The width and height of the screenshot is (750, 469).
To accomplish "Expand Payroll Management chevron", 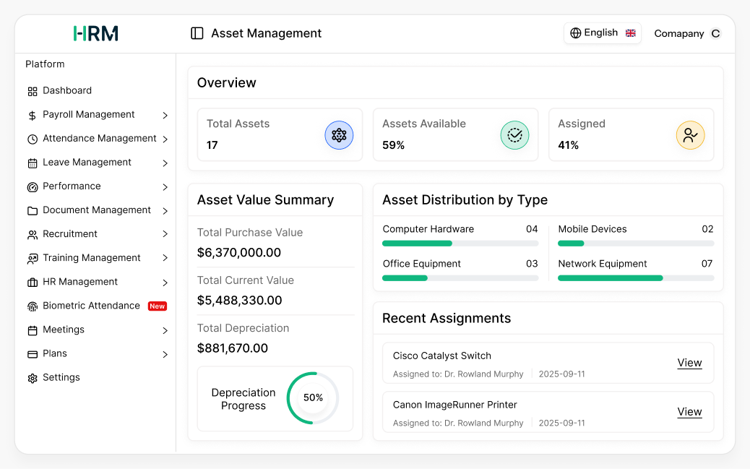I will coord(165,116).
